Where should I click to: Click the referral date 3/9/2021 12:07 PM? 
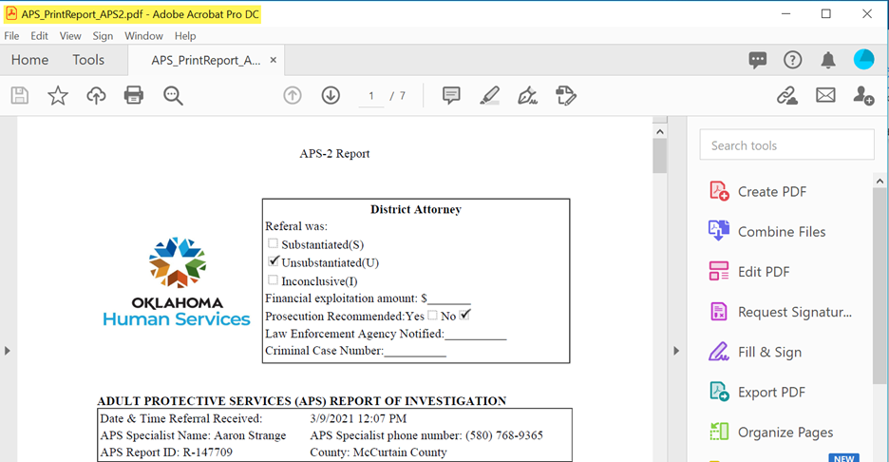pos(358,419)
